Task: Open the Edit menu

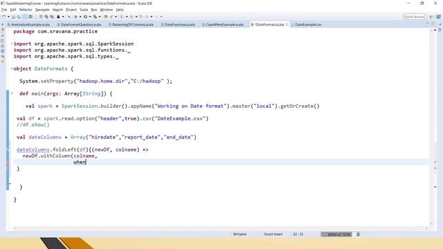Action: coord(13,10)
